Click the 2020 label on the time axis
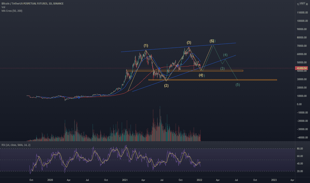The height and width of the screenshot is (183, 310). (50, 180)
